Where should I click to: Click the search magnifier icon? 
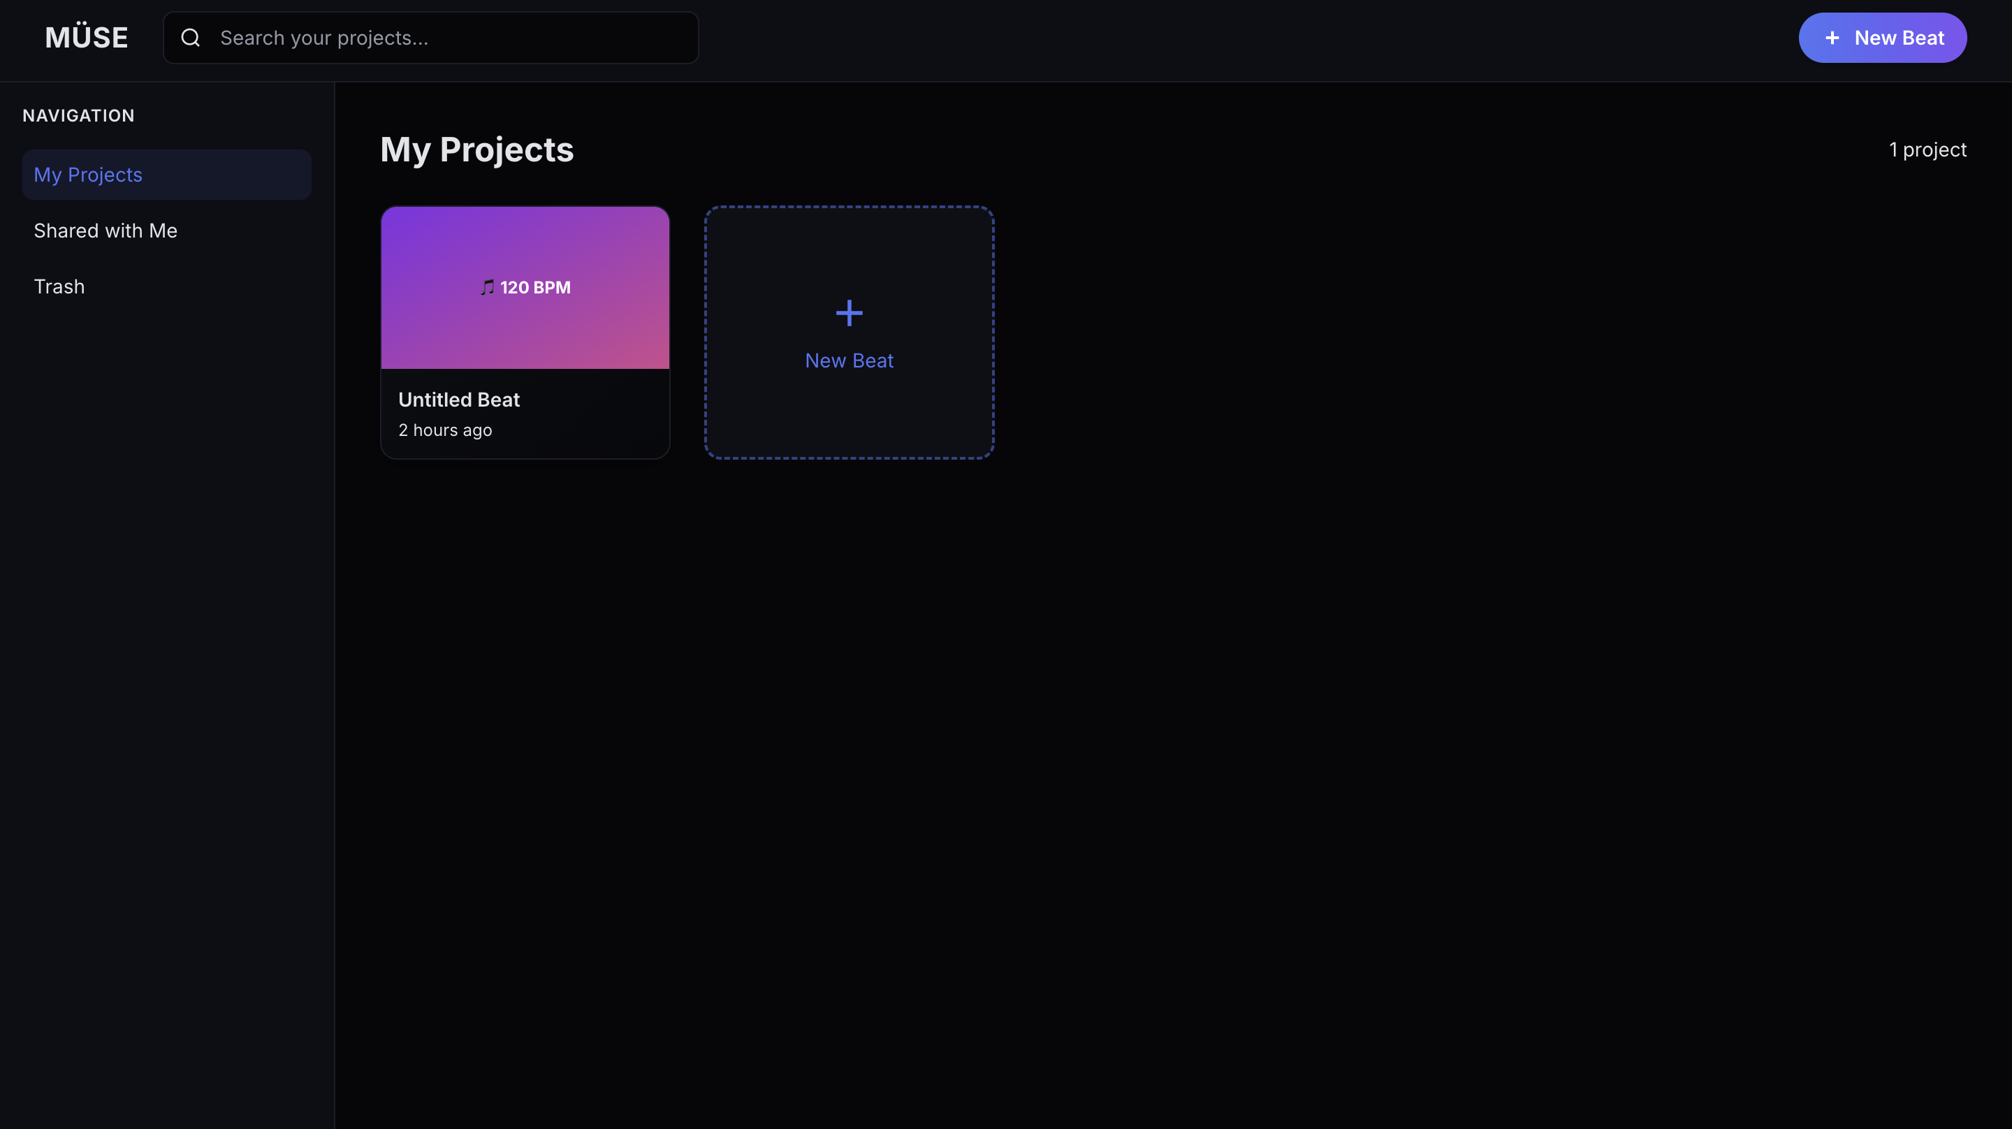click(191, 38)
